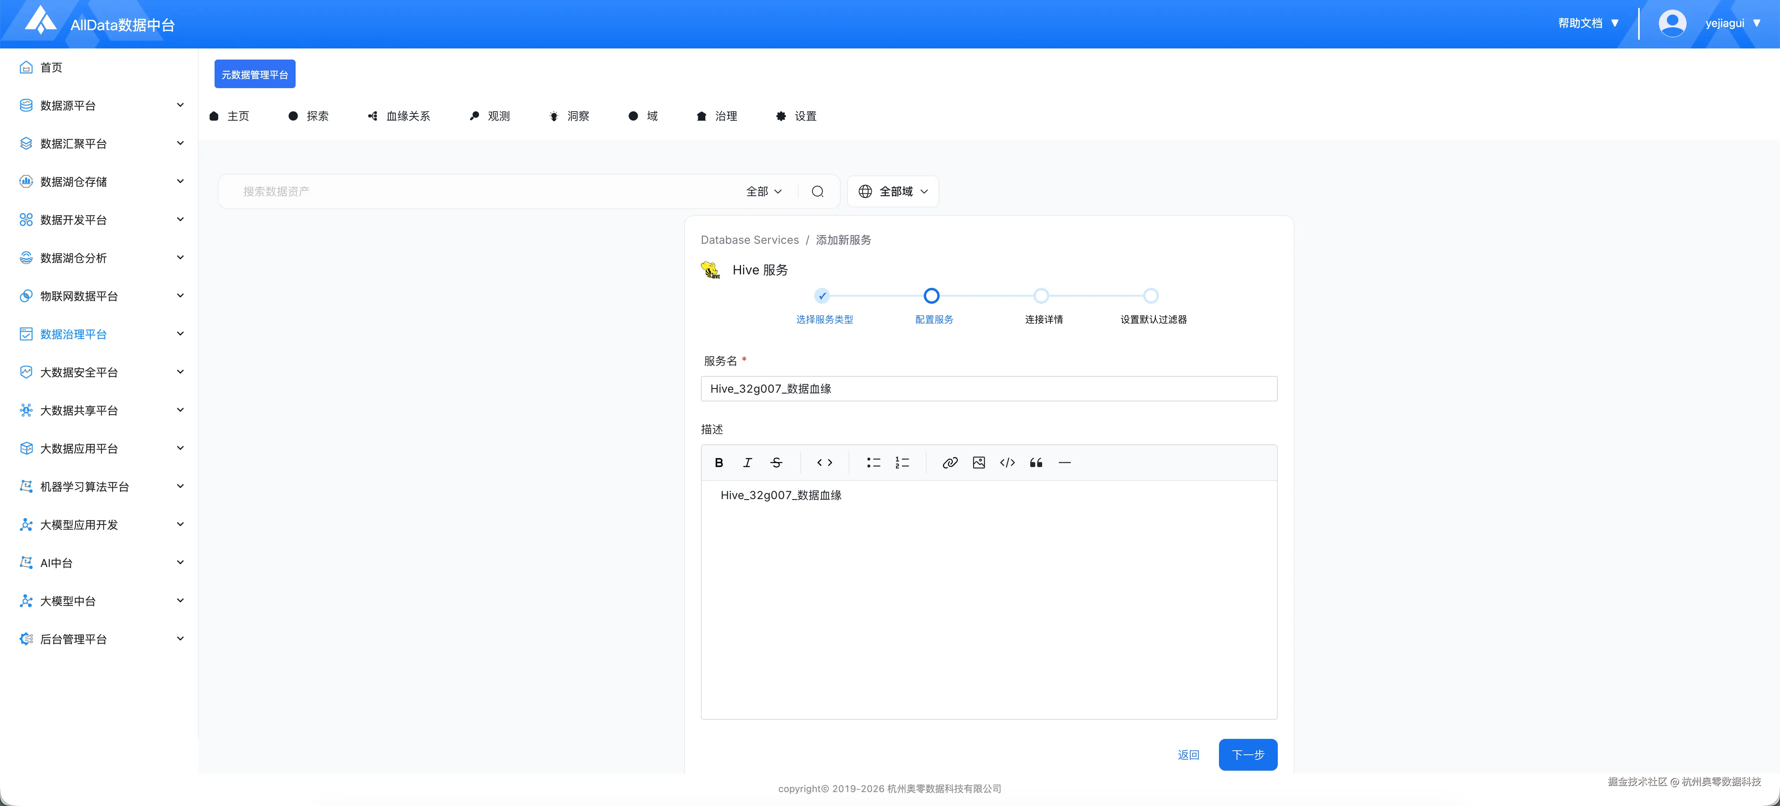This screenshot has height=806, width=1780.
Task: Click the 首页 home icon in sidebar
Action: coord(26,67)
